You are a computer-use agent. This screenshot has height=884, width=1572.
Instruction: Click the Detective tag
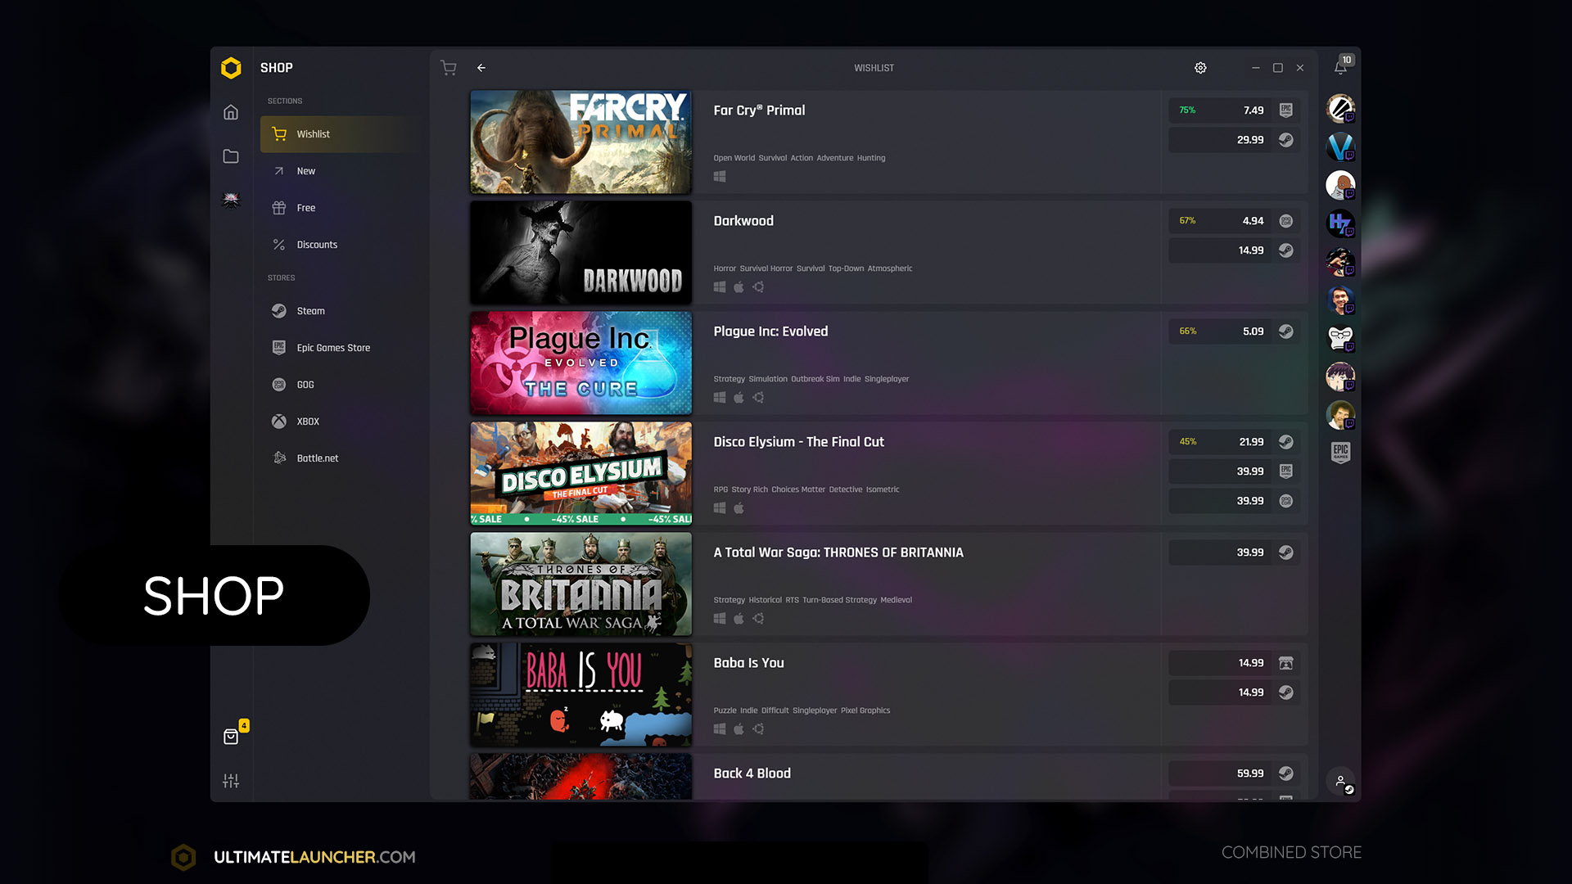click(x=846, y=489)
